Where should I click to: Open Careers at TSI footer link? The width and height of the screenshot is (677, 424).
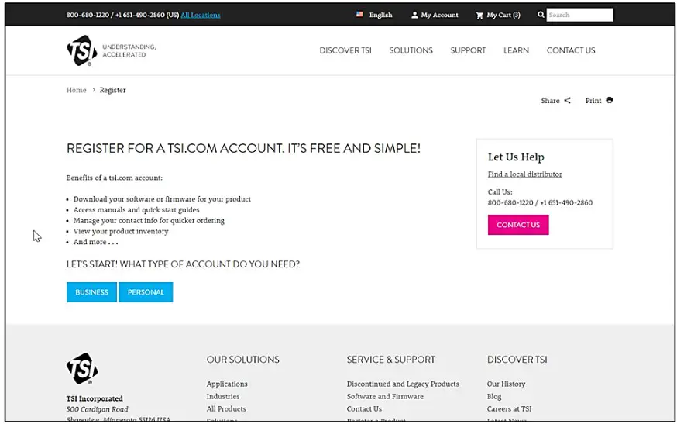(509, 408)
